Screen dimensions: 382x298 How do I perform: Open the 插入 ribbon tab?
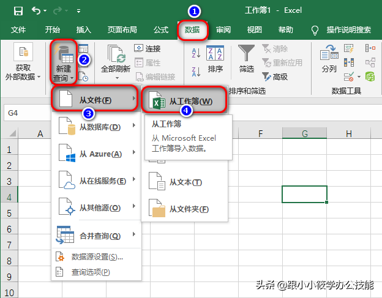[x=83, y=30]
